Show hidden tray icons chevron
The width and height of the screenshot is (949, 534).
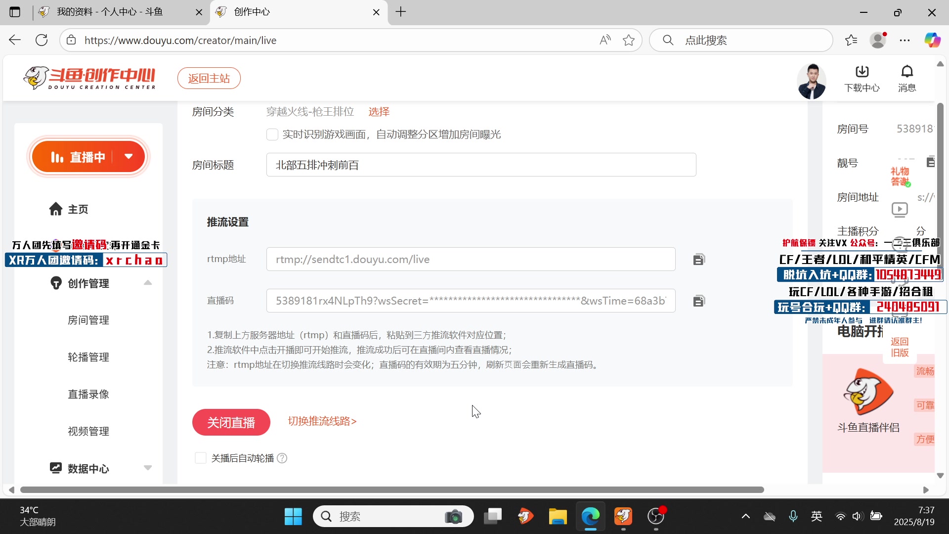pos(746,516)
